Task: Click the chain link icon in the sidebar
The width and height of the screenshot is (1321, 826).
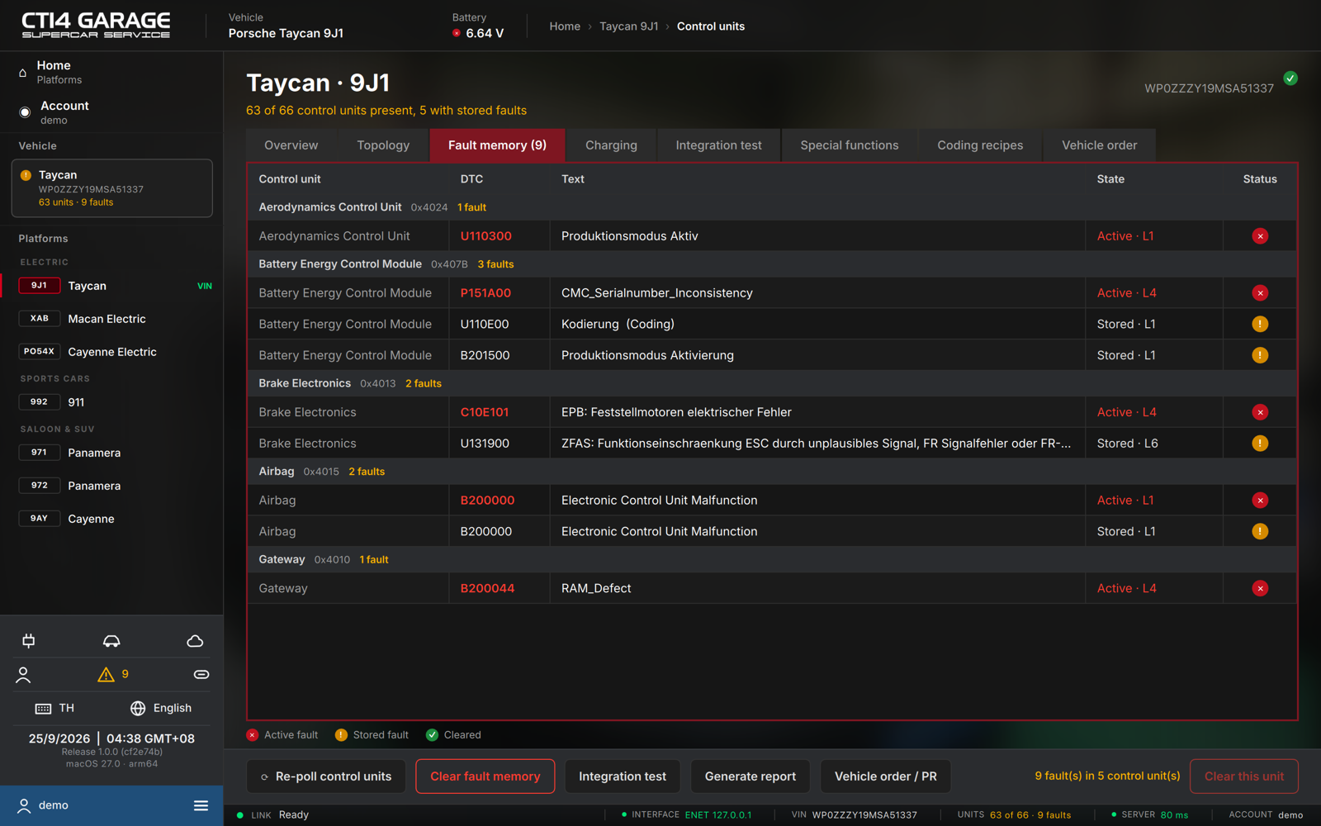Action: coord(201,675)
